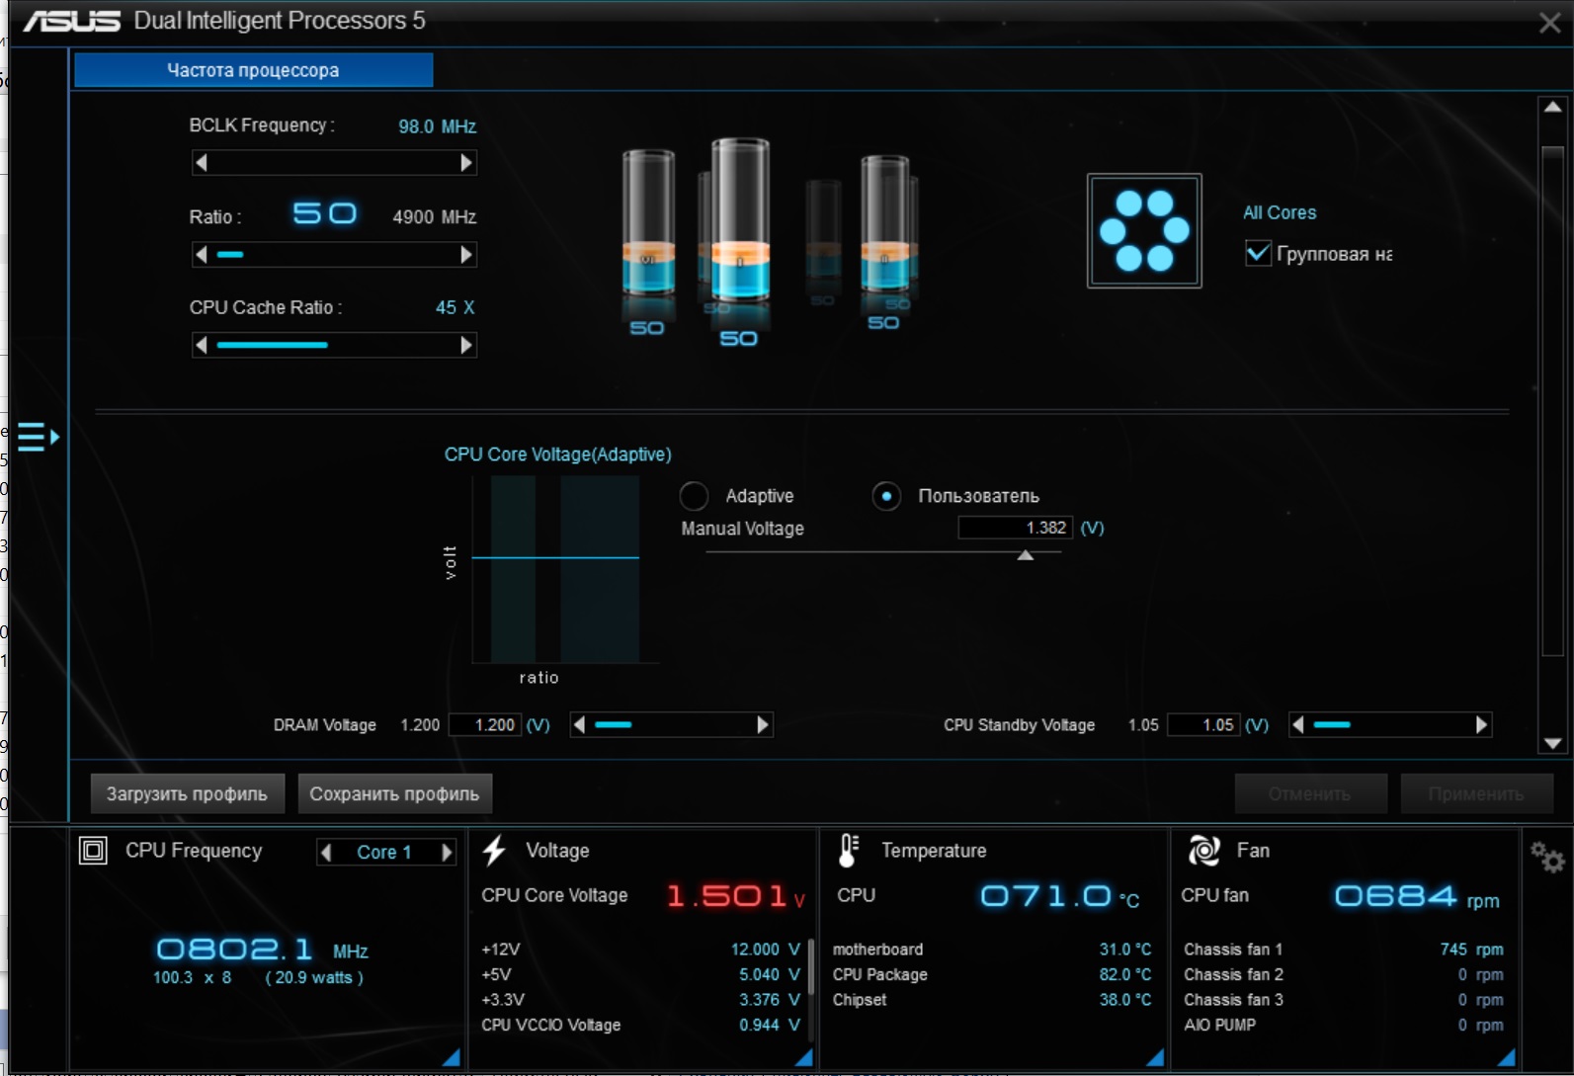
Task: Click the CPU VCCIO Voltage row
Action: [641, 1026]
